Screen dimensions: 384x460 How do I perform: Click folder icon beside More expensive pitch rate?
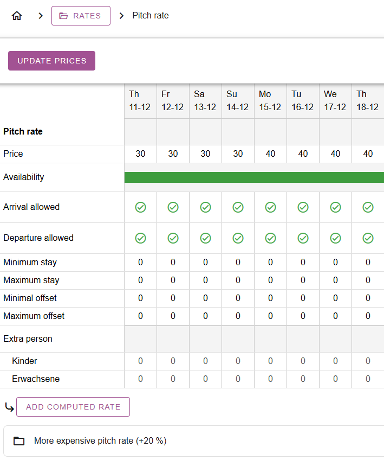click(19, 441)
